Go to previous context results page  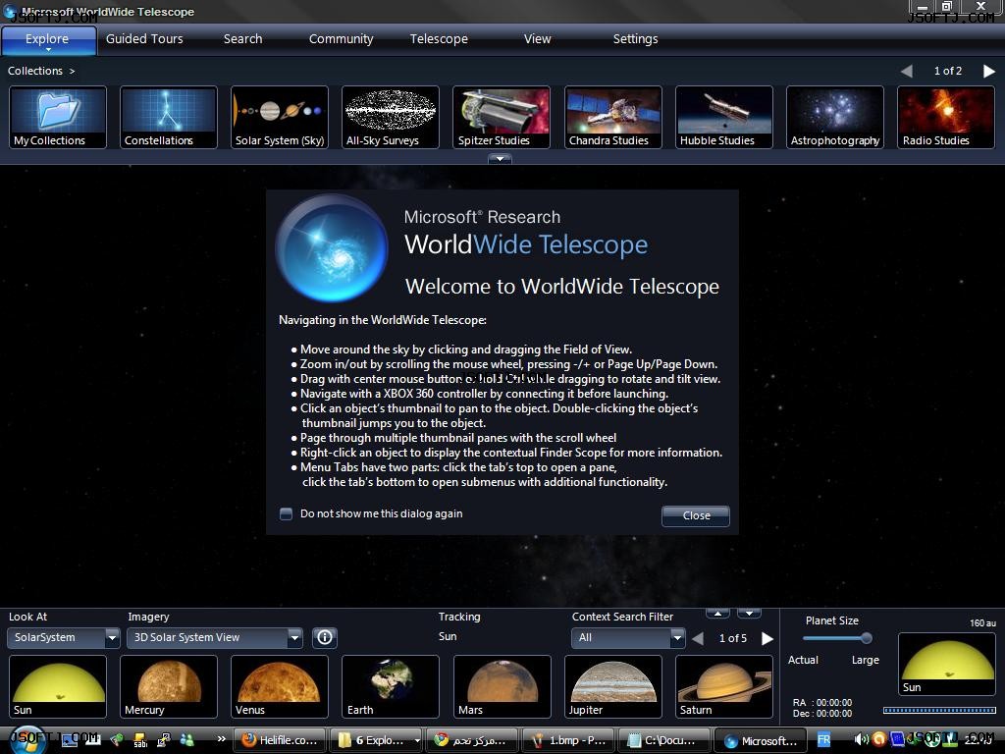(698, 638)
